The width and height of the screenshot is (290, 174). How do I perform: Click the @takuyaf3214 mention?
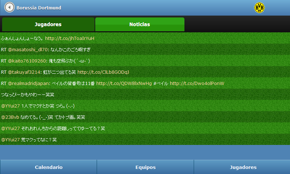point(24,72)
